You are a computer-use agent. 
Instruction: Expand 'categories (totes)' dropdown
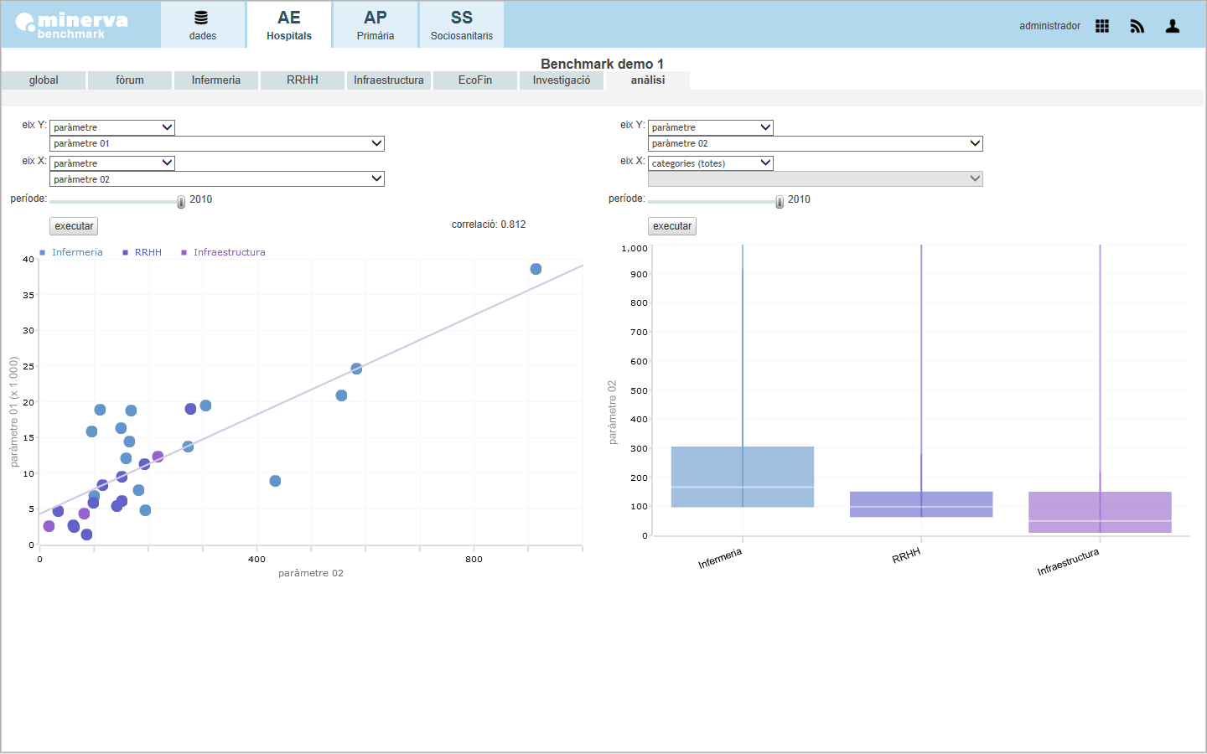point(711,163)
